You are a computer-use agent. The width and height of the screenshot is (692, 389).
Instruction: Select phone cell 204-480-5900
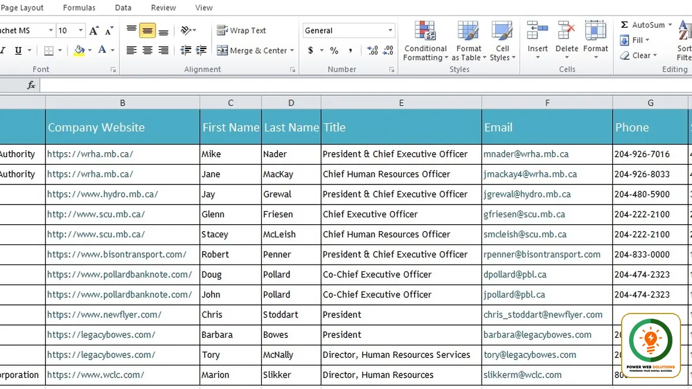tap(650, 194)
